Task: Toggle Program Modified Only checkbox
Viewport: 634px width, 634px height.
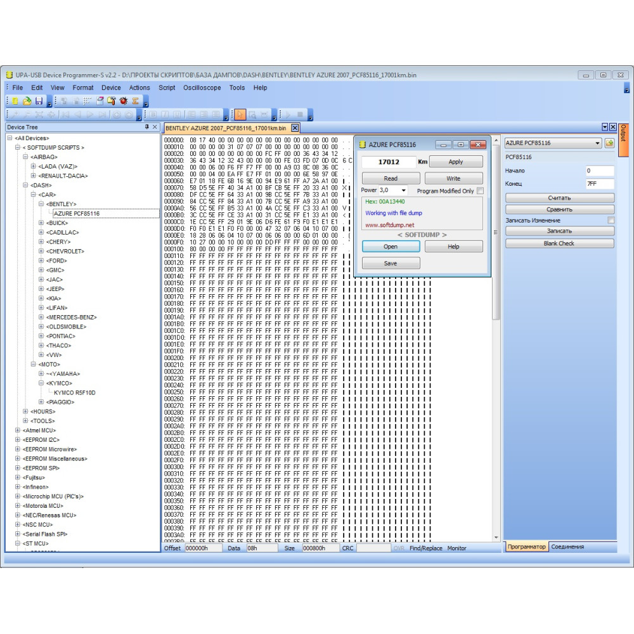Action: coord(480,190)
